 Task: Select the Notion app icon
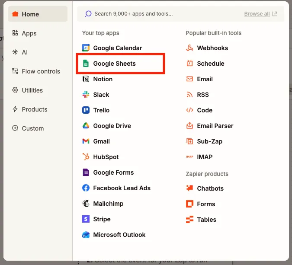click(86, 79)
